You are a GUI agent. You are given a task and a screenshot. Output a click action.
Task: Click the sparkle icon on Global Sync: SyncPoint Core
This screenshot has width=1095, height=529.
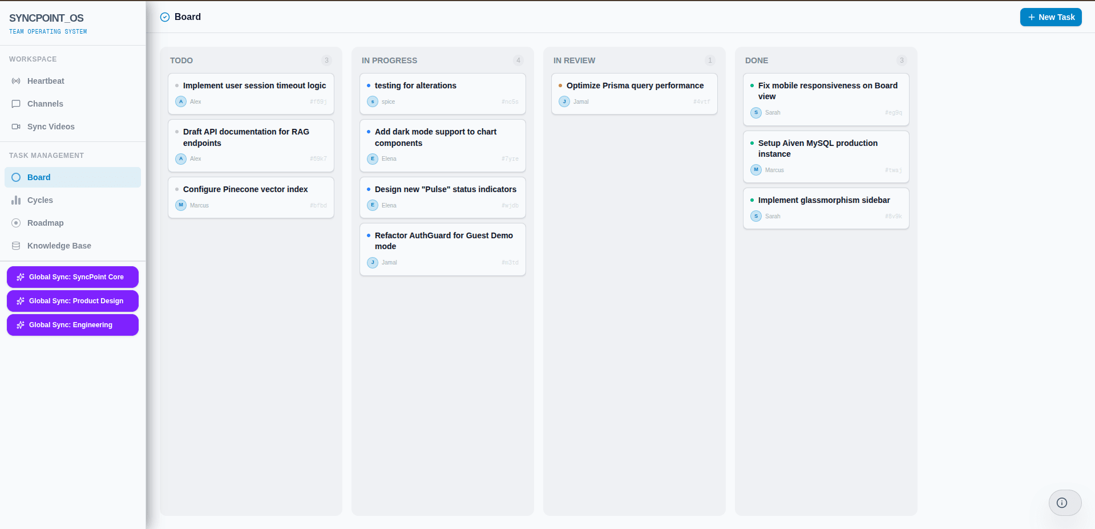pyautogui.click(x=21, y=277)
